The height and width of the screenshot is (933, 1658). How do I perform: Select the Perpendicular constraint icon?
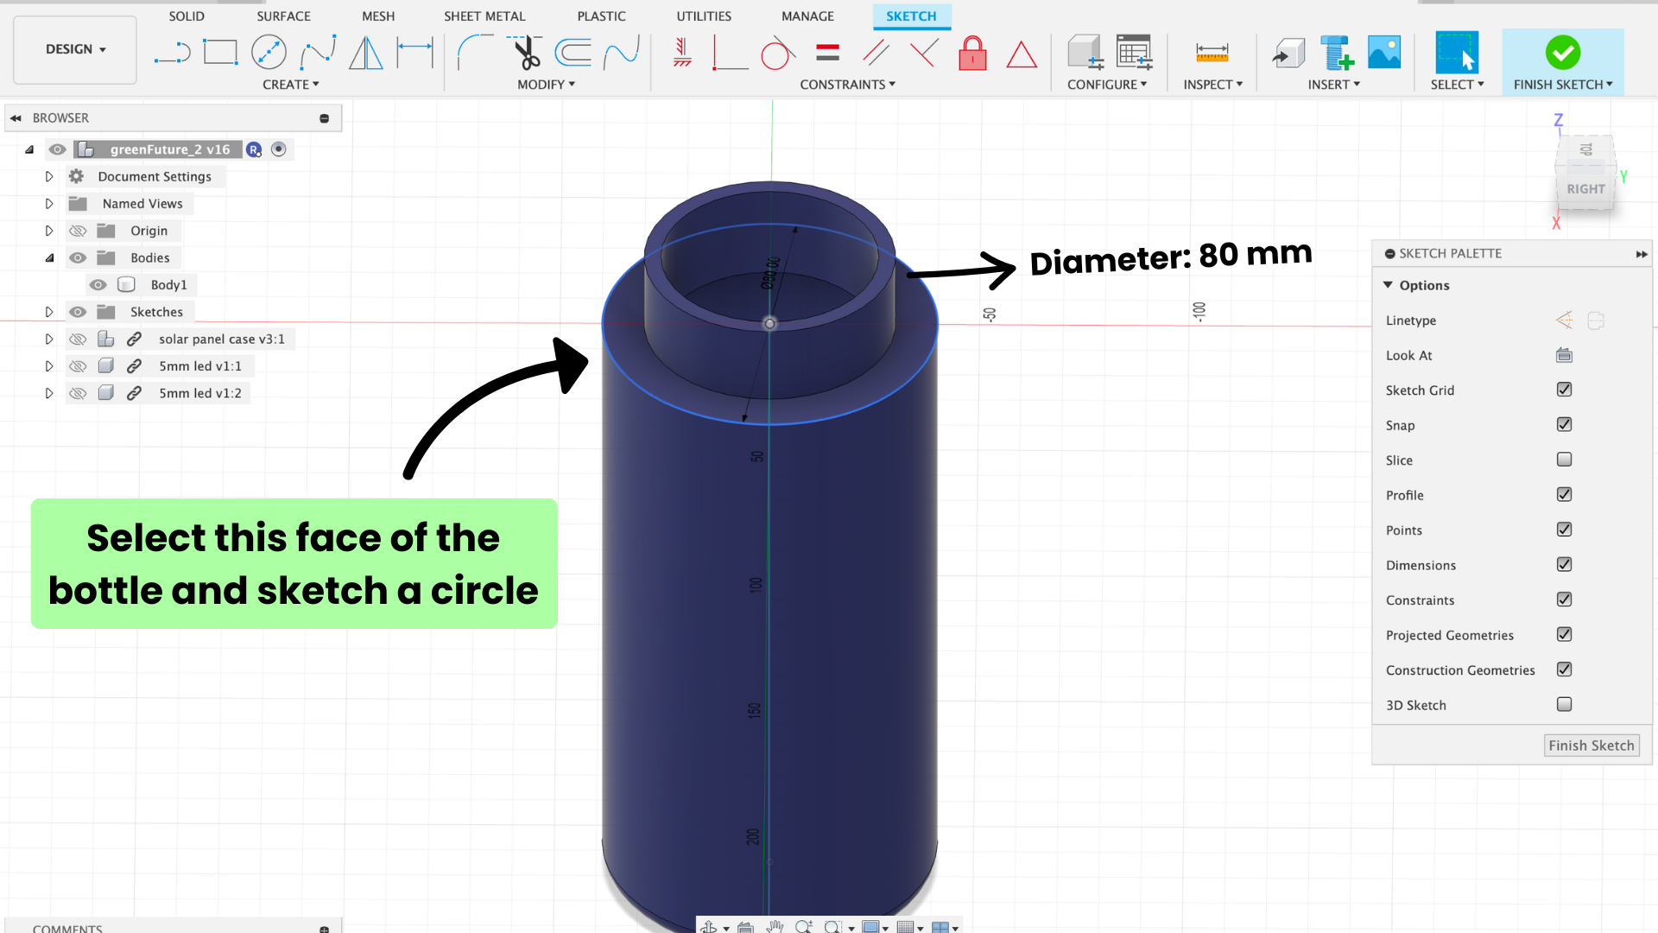(924, 53)
